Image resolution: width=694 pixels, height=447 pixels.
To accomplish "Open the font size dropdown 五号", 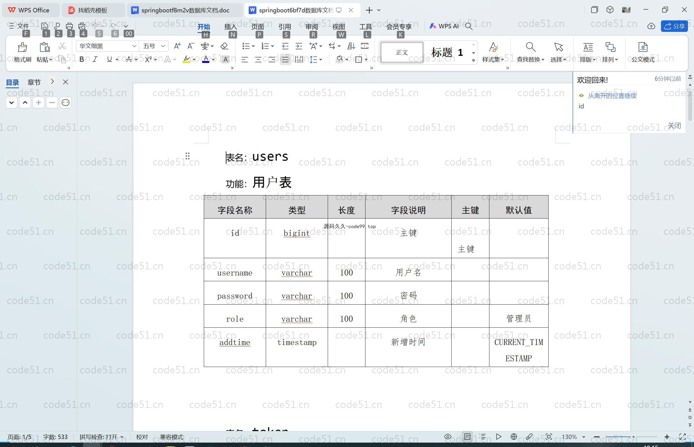I will (x=163, y=46).
